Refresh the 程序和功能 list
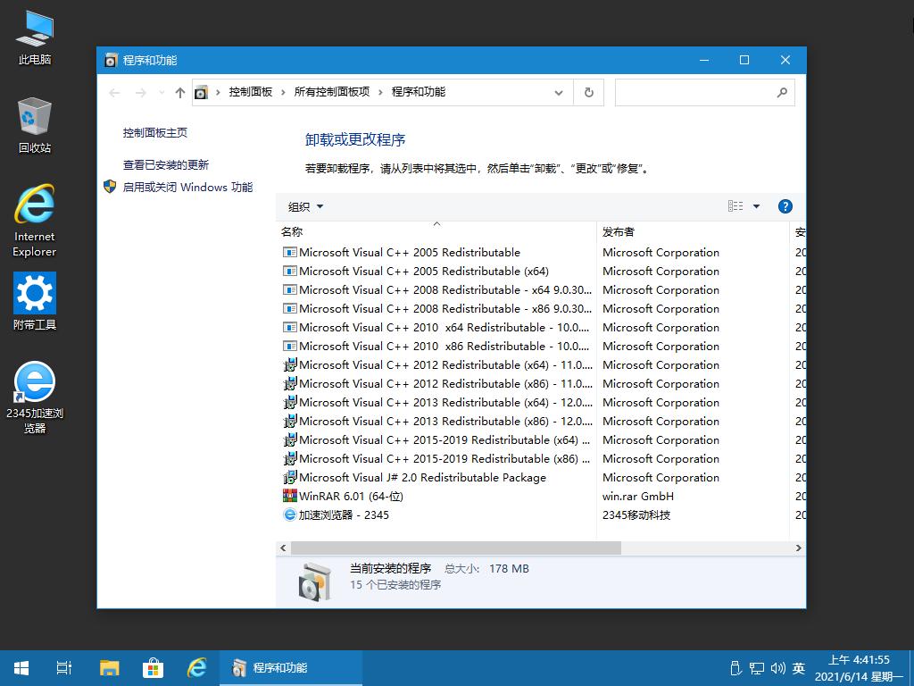The image size is (914, 686). pos(589,93)
